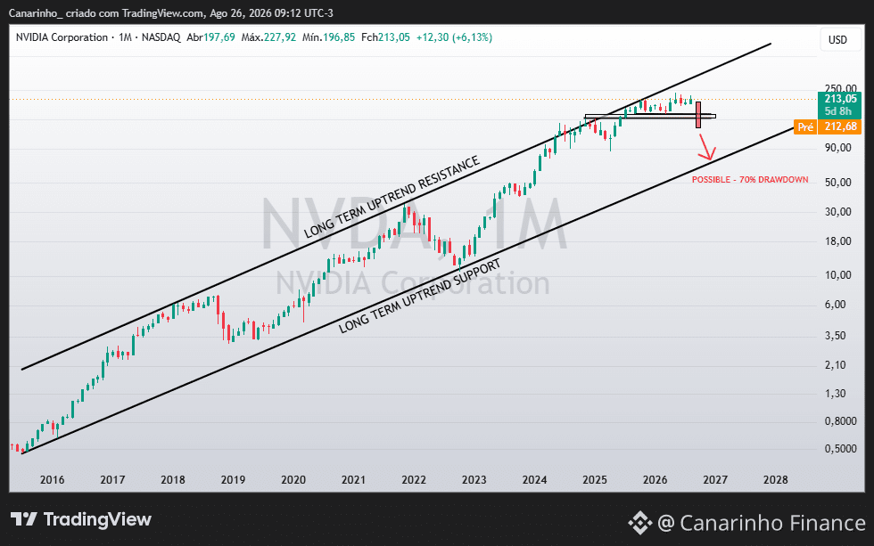Click the 0,5000 price axis label
The height and width of the screenshot is (546, 874).
[840, 449]
